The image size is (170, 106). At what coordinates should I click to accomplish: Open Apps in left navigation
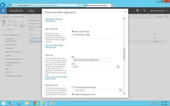7,68
